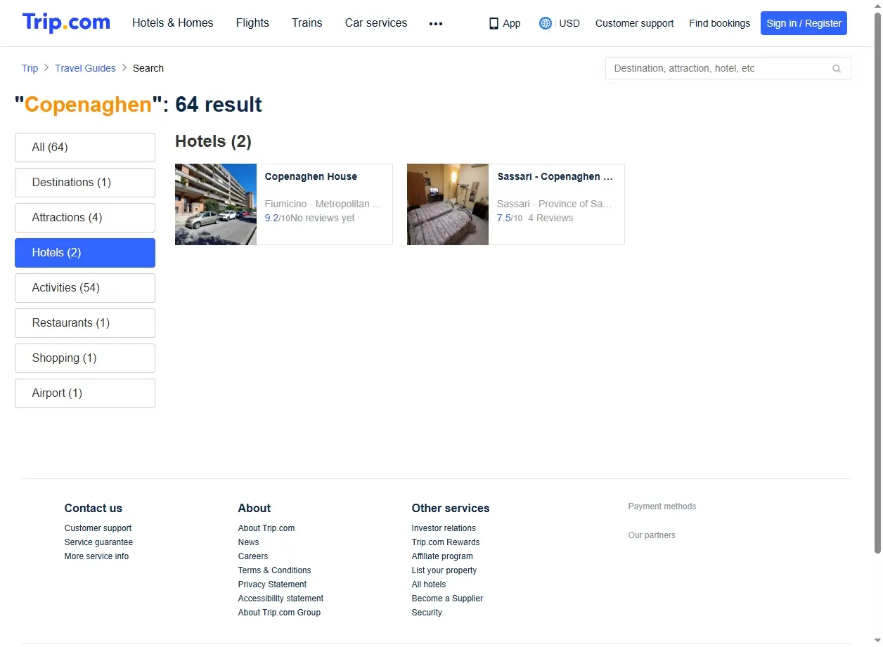Open Copenaghen House photo thumbnail

216,204
